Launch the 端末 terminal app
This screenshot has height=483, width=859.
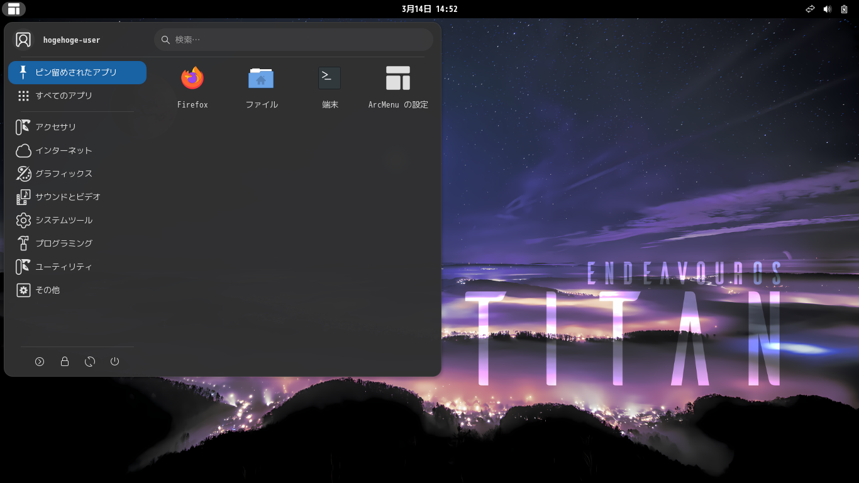pyautogui.click(x=330, y=87)
